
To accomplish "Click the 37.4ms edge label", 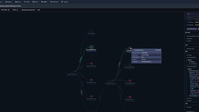I will coord(81,59).
